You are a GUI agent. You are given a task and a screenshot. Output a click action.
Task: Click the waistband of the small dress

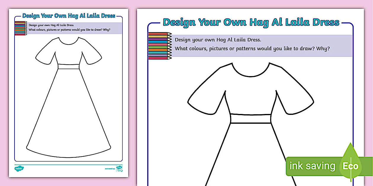coord(68,66)
